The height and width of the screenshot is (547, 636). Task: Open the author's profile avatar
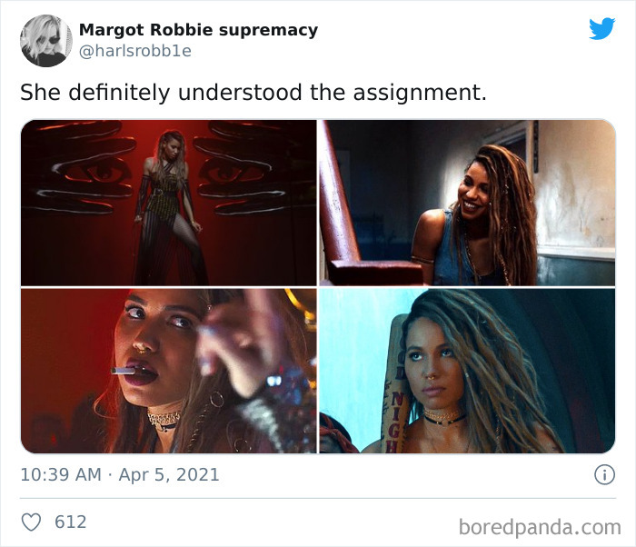coord(45,41)
